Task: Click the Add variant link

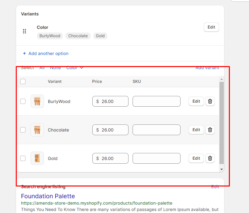Action: tap(207, 68)
